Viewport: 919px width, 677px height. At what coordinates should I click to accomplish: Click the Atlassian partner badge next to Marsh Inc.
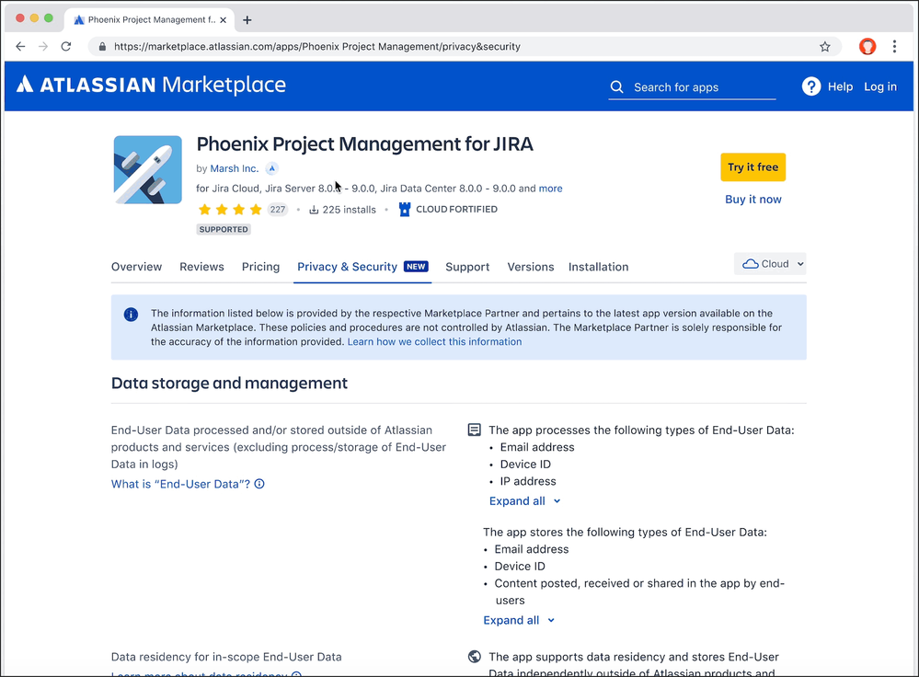(271, 169)
